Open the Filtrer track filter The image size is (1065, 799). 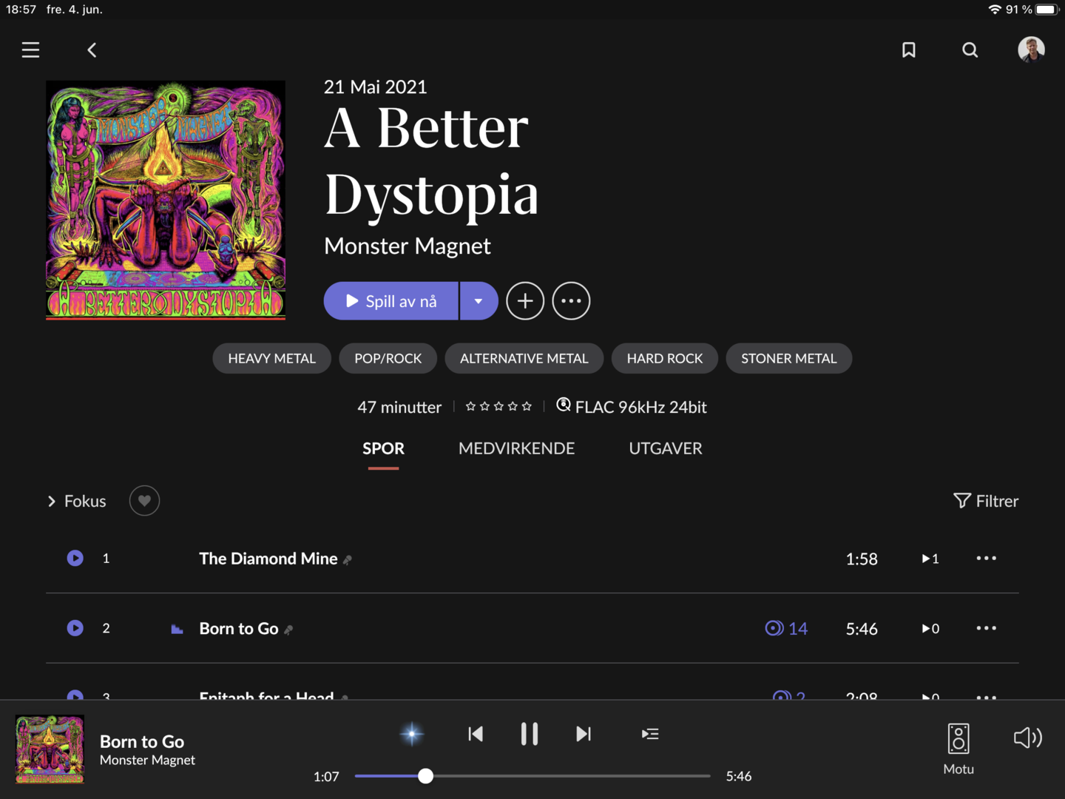coord(986,501)
